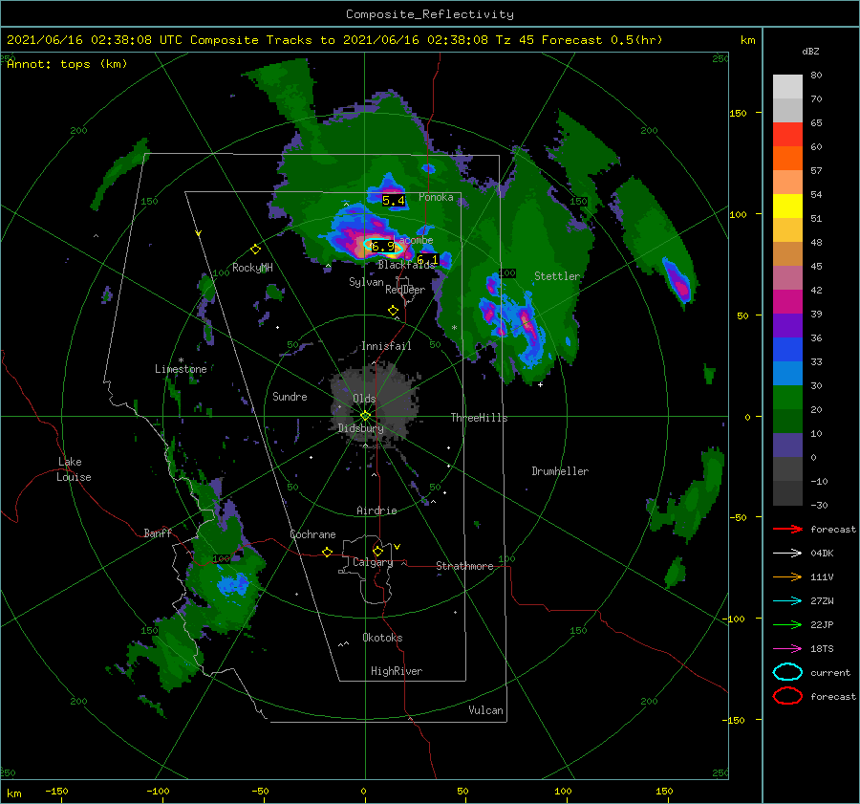Click the RedDeer city label
This screenshot has height=804, width=860.
(x=405, y=290)
